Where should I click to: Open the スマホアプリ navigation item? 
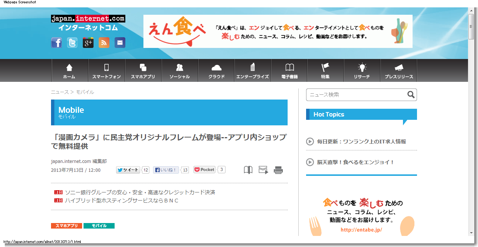coord(143,70)
